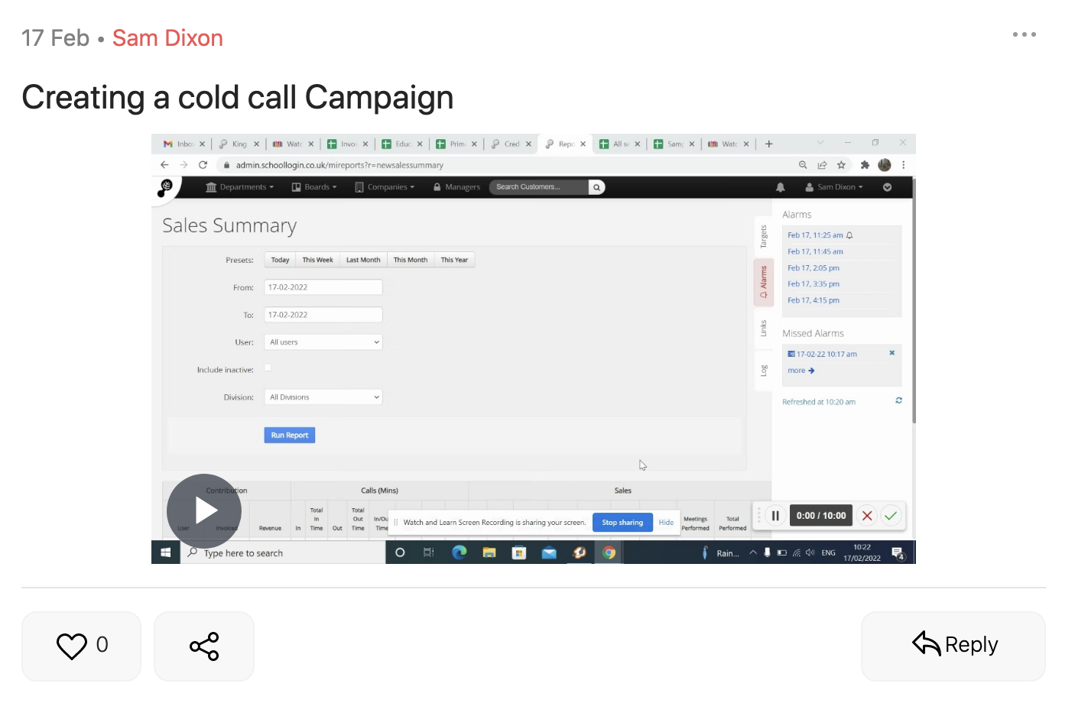This screenshot has width=1075, height=703.
Task: Click the notification bell in the navbar
Action: point(780,187)
